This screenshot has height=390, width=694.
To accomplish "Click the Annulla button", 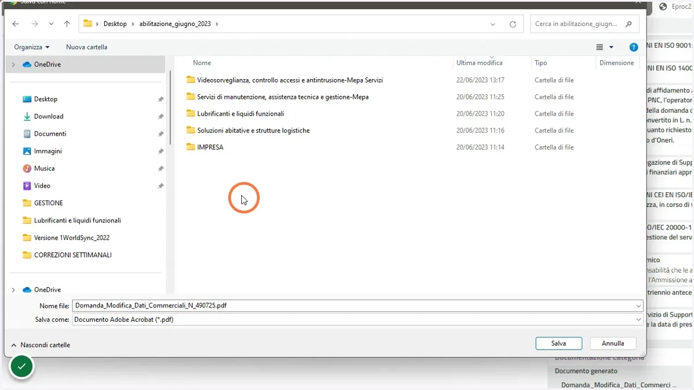I will click(612, 343).
